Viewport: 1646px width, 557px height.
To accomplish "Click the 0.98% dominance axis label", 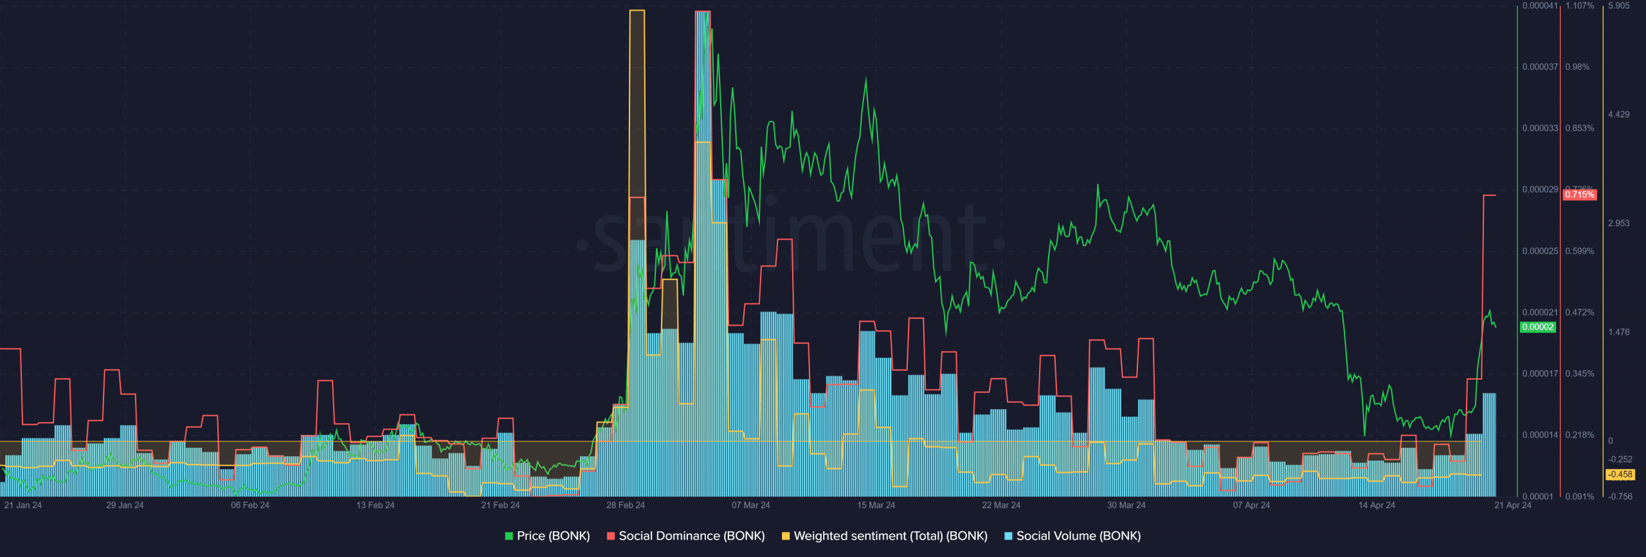I will point(1577,67).
